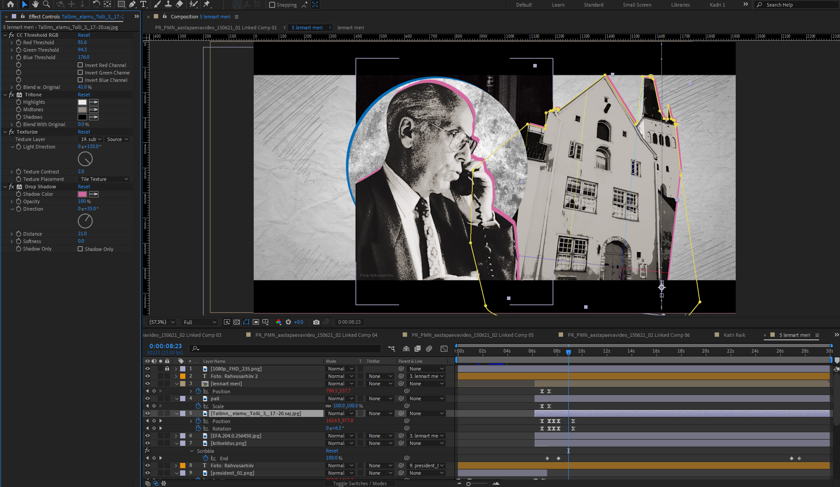Toggle the transparency grid icon
Image resolution: width=840 pixels, height=487 pixels.
[237, 322]
